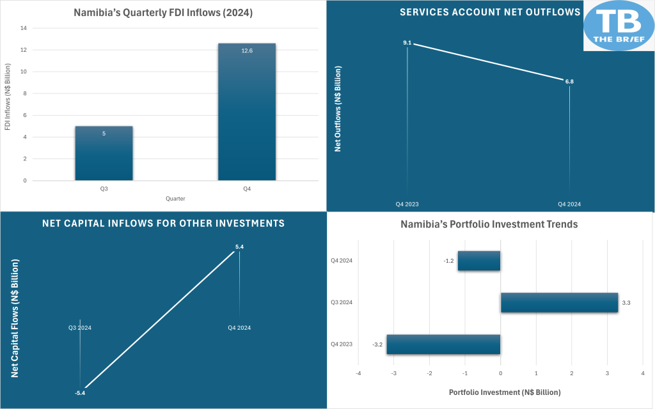This screenshot has width=655, height=409.
Task: Click the '-1.2' data label
Action: [x=448, y=261]
